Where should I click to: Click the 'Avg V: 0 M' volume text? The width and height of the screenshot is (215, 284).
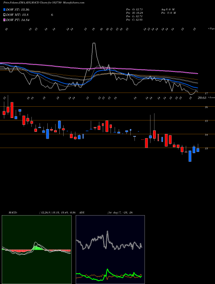tap(168, 9)
